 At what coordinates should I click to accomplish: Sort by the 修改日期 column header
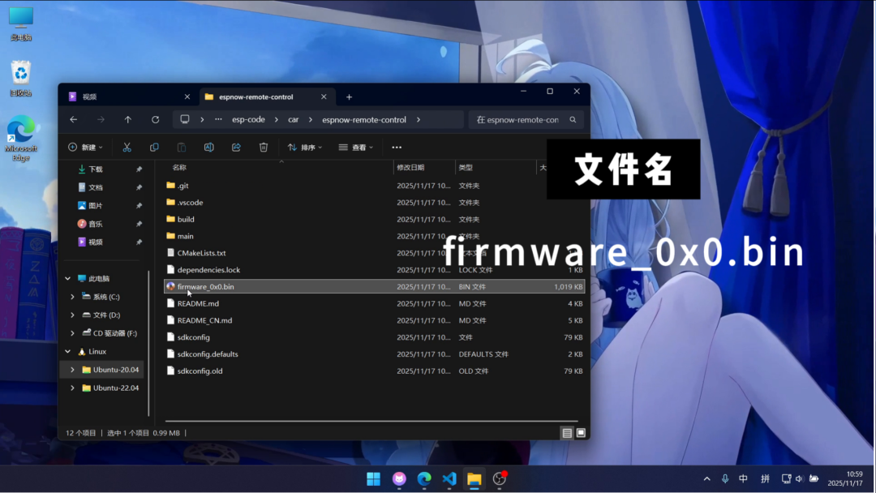pyautogui.click(x=410, y=168)
